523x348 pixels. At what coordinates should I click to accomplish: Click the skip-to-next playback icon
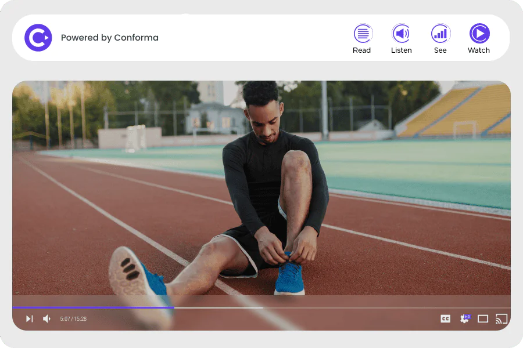(x=29, y=318)
